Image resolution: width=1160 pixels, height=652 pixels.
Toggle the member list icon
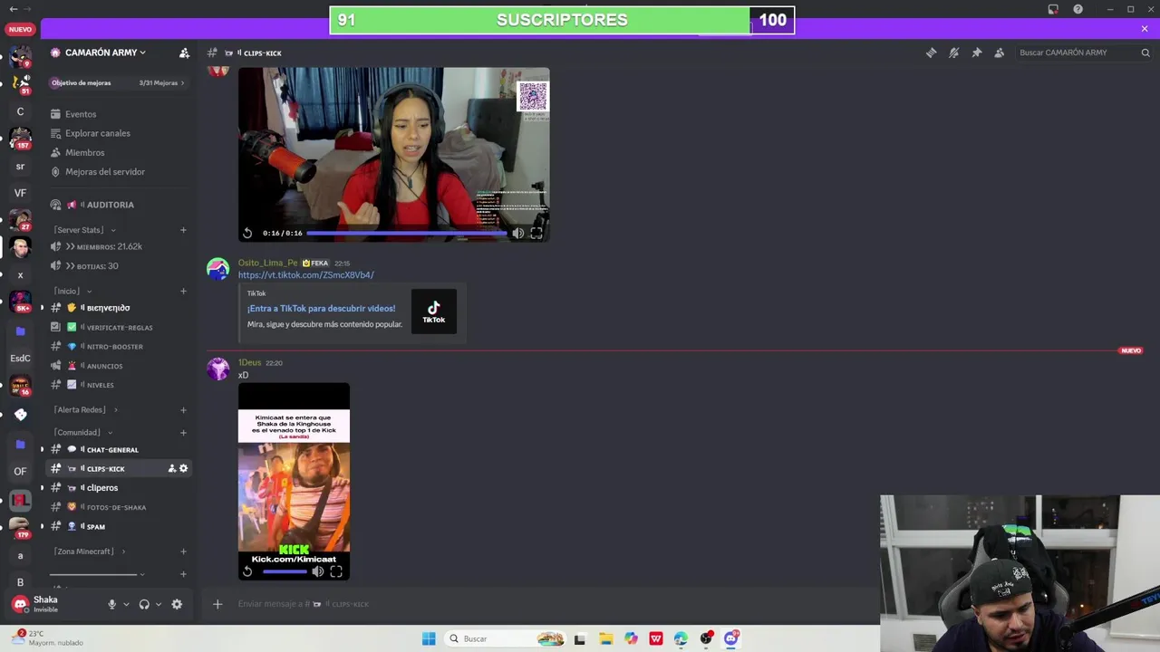(x=999, y=53)
